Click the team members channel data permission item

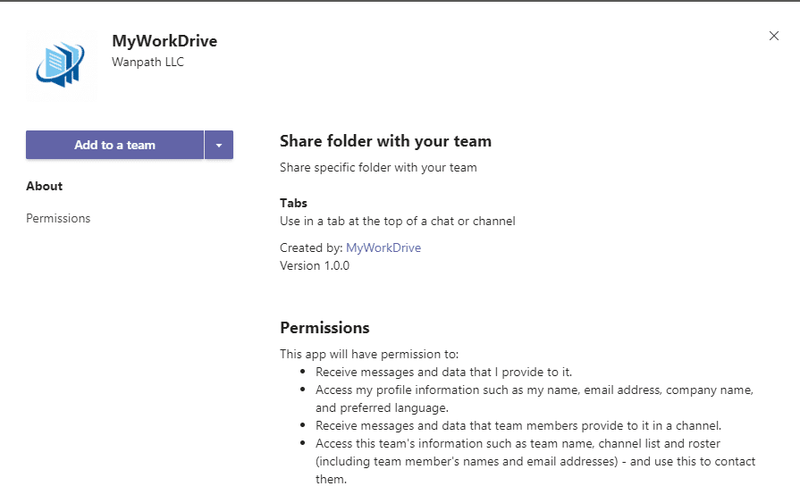[518, 425]
